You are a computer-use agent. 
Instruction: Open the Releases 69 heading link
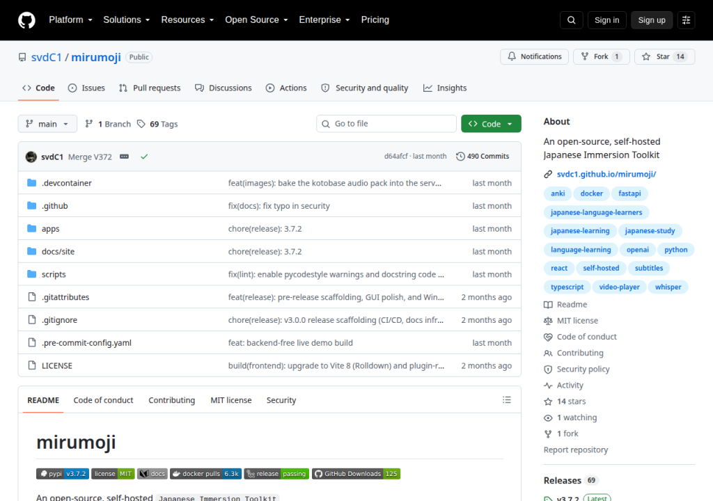[570, 481]
